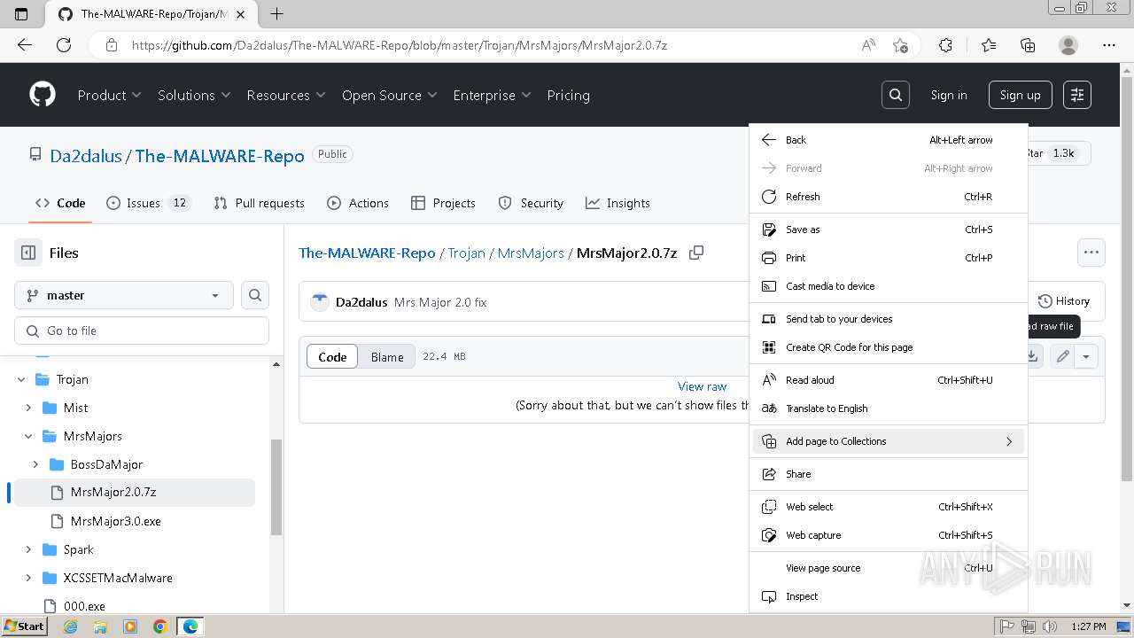Open the appearance settings icon next to Sign up
The height and width of the screenshot is (638, 1134).
coord(1077,95)
